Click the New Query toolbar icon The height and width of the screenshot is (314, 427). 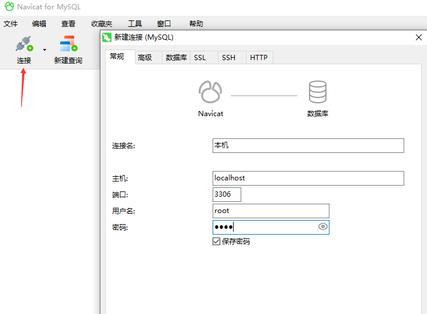pos(68,44)
